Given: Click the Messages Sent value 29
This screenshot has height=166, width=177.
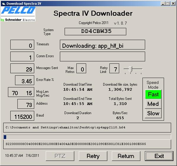Looking at the screenshot, I should point(22,68).
